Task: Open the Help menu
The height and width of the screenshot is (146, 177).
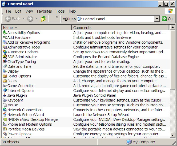Action: (x=72, y=11)
